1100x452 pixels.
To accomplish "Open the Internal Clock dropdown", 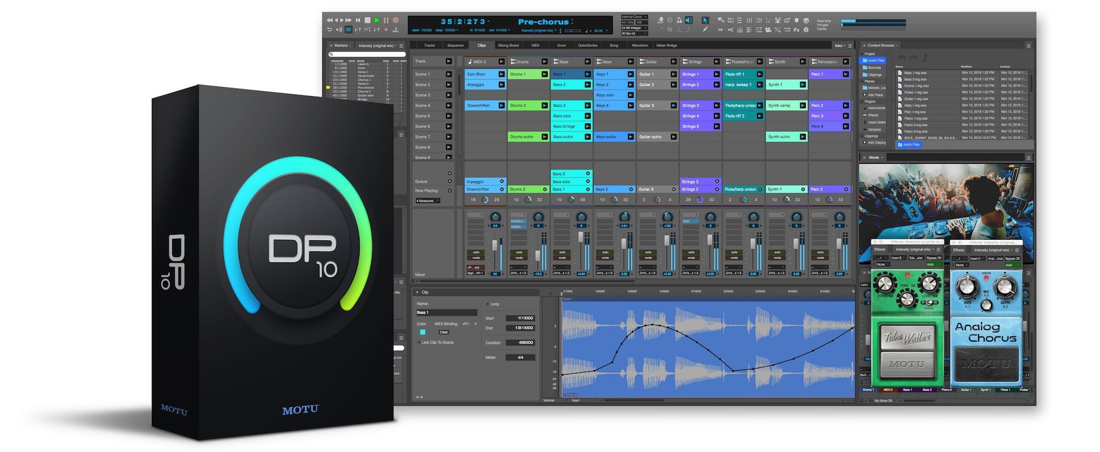I will (x=635, y=16).
